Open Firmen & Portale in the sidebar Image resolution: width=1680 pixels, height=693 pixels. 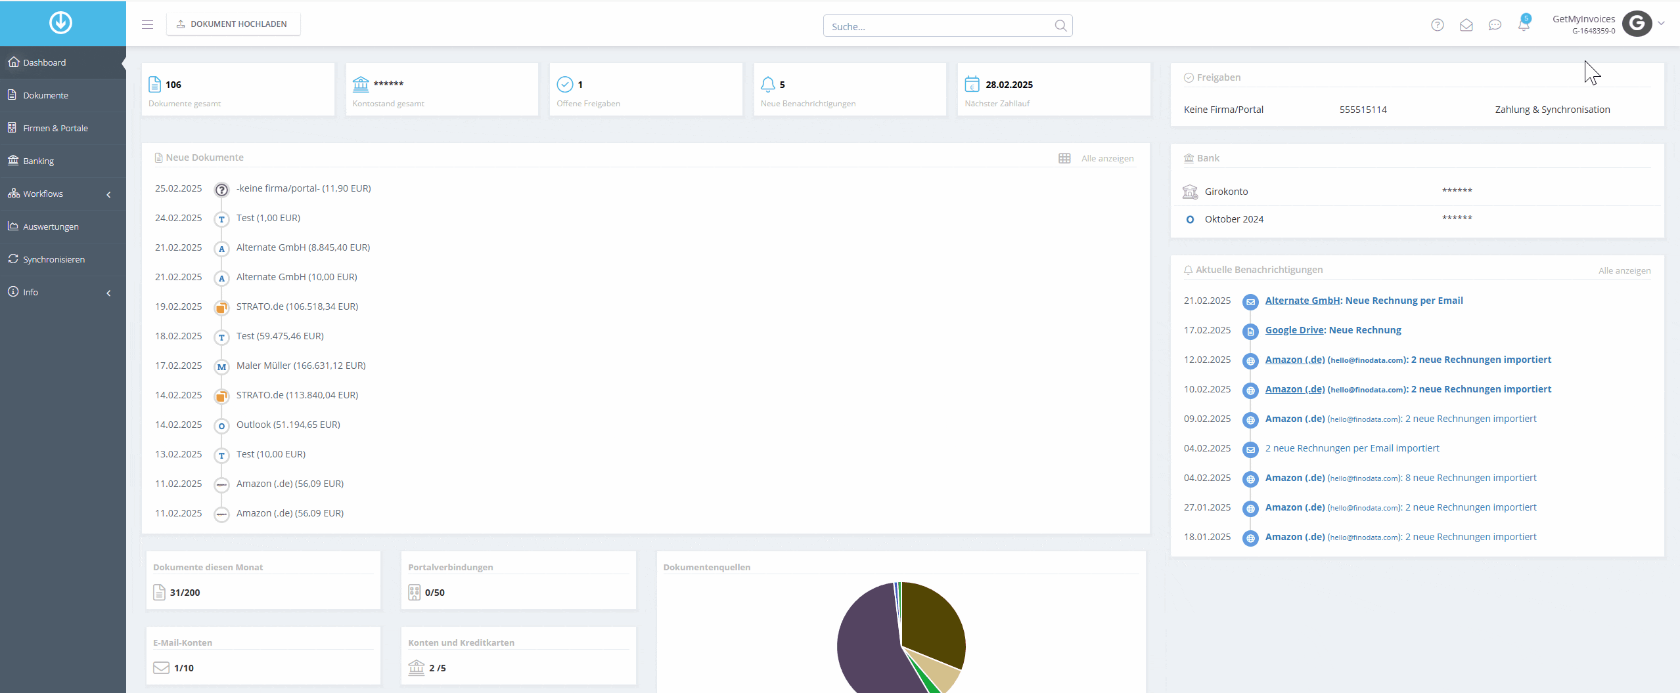click(x=63, y=128)
